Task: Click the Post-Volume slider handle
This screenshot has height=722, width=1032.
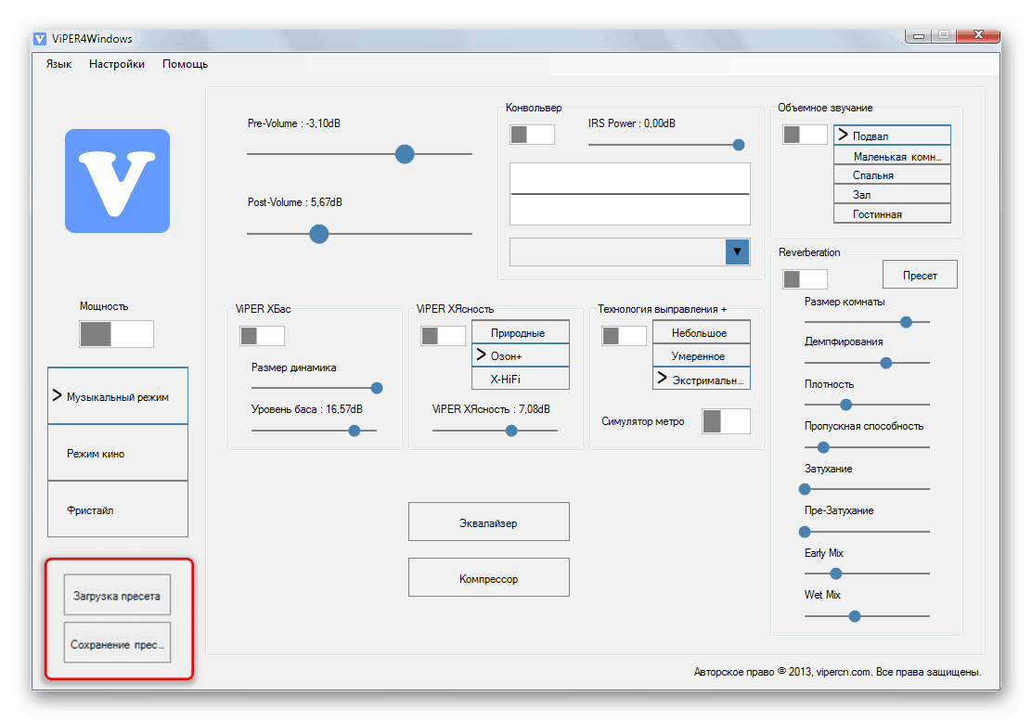Action: 319,234
